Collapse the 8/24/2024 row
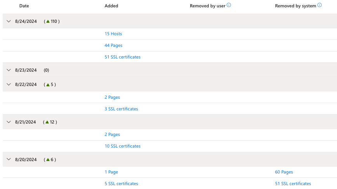Image resolution: width=337 pixels, height=189 pixels. point(9,21)
